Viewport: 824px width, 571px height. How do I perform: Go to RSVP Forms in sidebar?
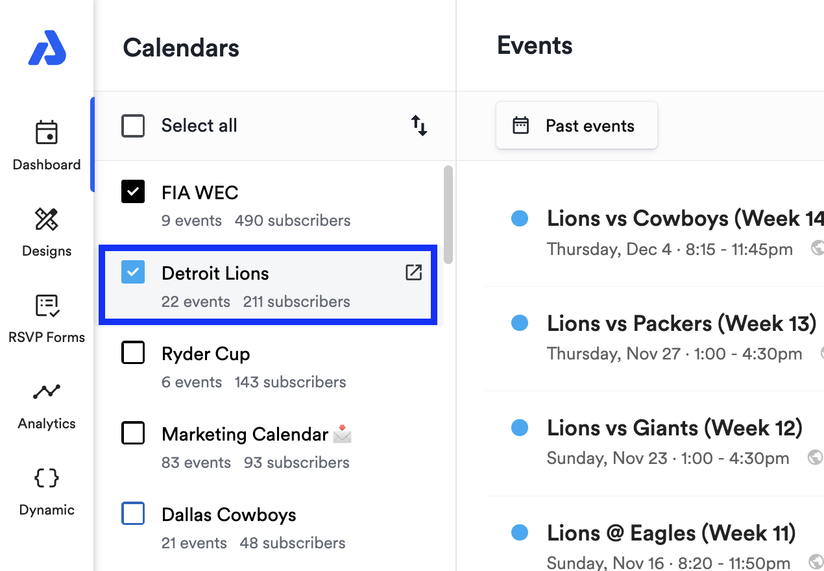pyautogui.click(x=47, y=318)
